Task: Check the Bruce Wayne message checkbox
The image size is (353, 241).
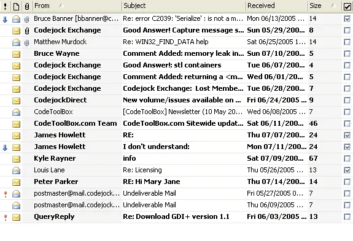Action: pyautogui.click(x=347, y=54)
